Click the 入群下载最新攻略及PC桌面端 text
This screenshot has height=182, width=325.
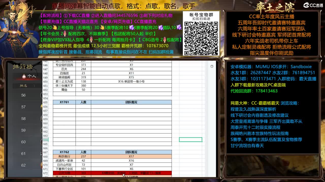(x=258, y=85)
